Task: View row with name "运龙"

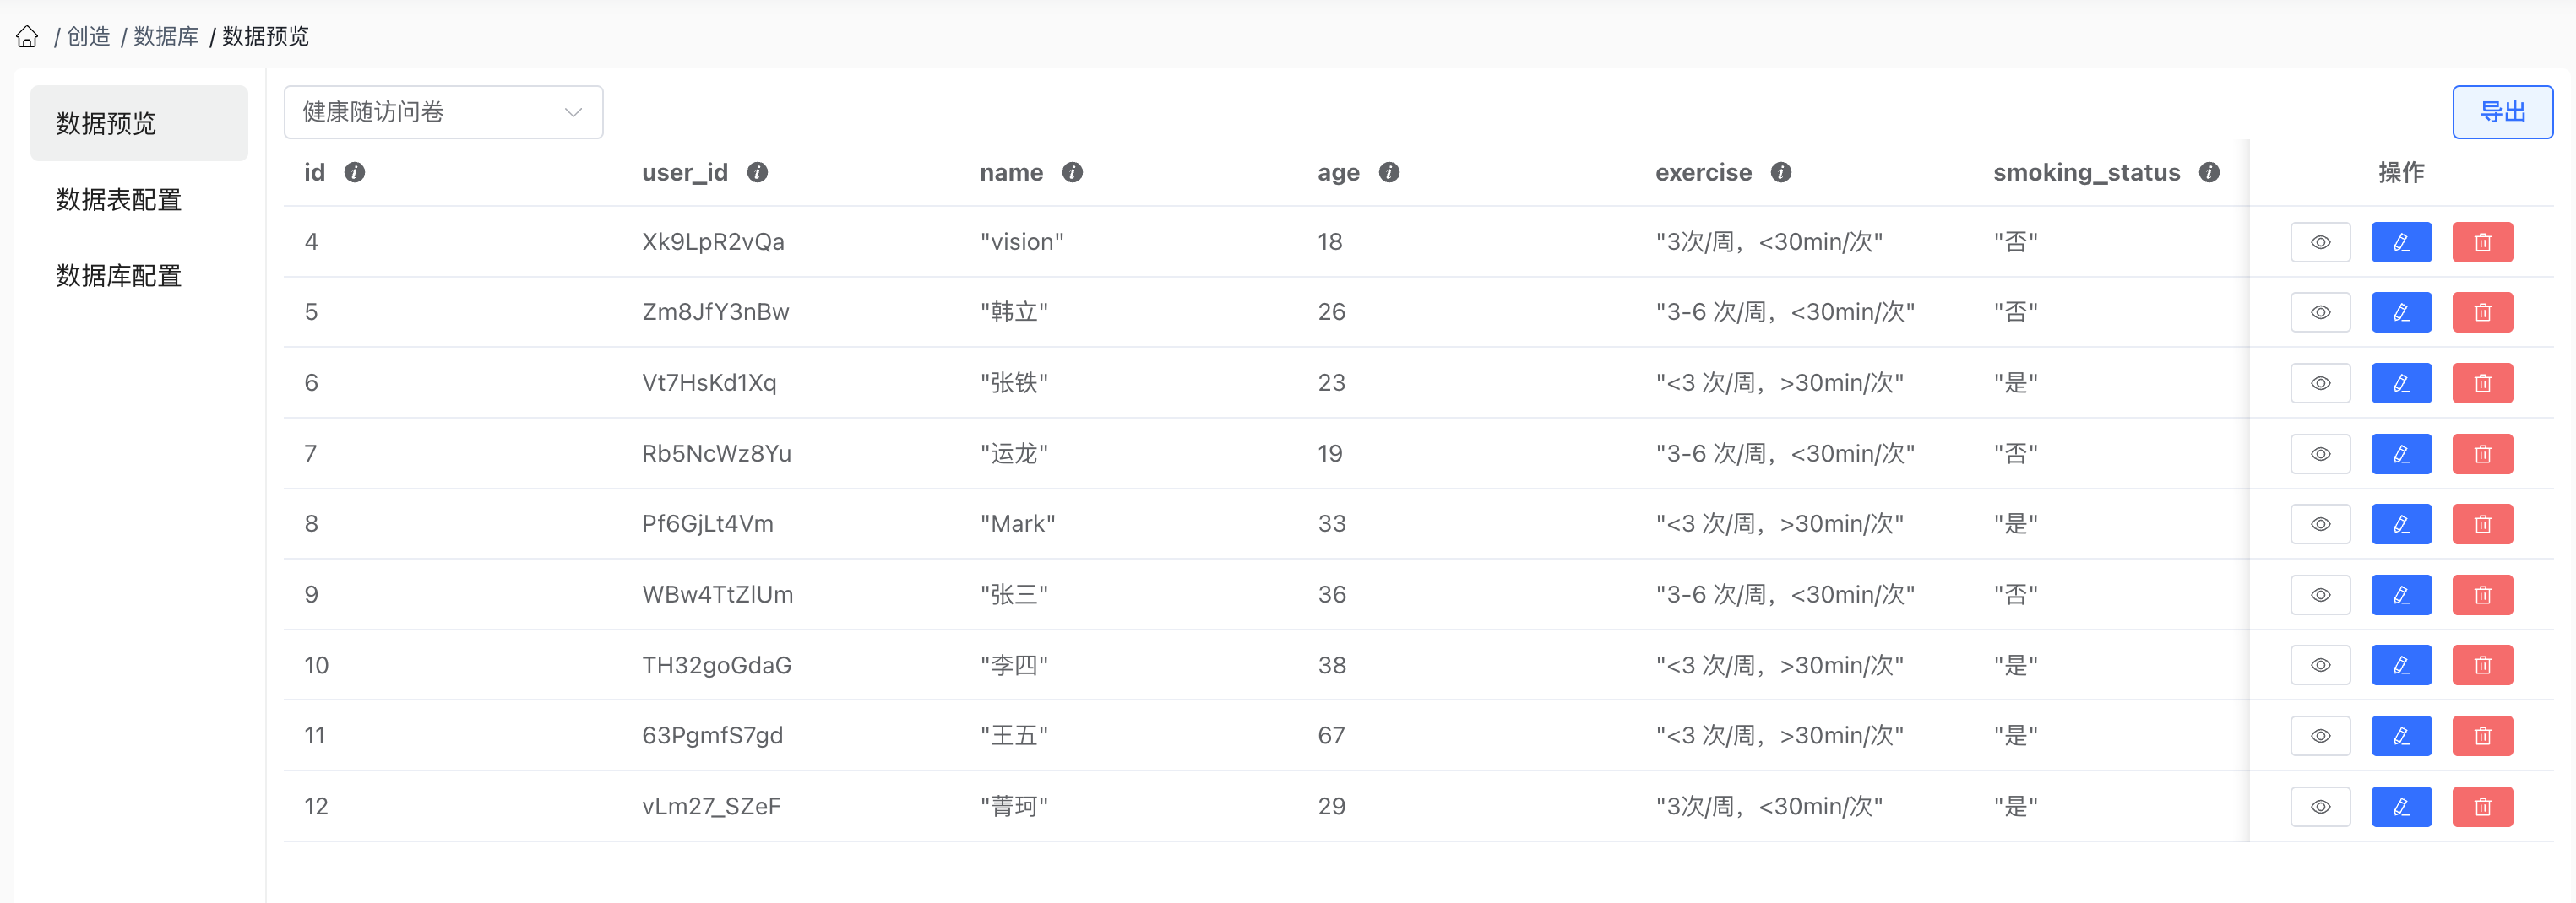Action: 2321,453
